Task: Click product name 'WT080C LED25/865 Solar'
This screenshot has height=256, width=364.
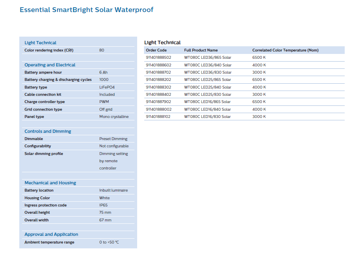Action: point(208,79)
